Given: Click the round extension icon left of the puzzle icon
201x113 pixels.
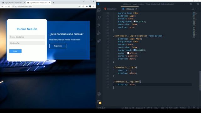Looking at the screenshot, I should (83, 6).
